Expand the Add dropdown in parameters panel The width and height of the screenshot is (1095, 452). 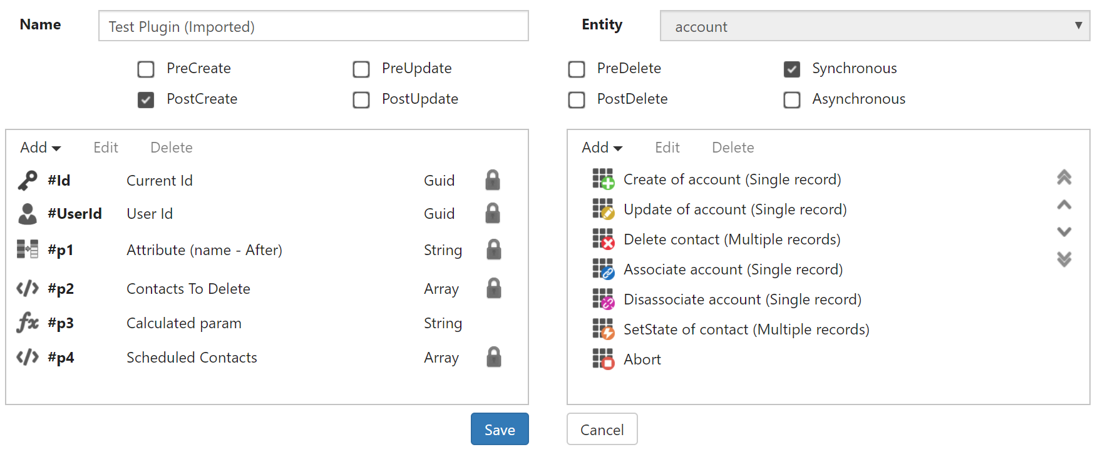coord(40,148)
